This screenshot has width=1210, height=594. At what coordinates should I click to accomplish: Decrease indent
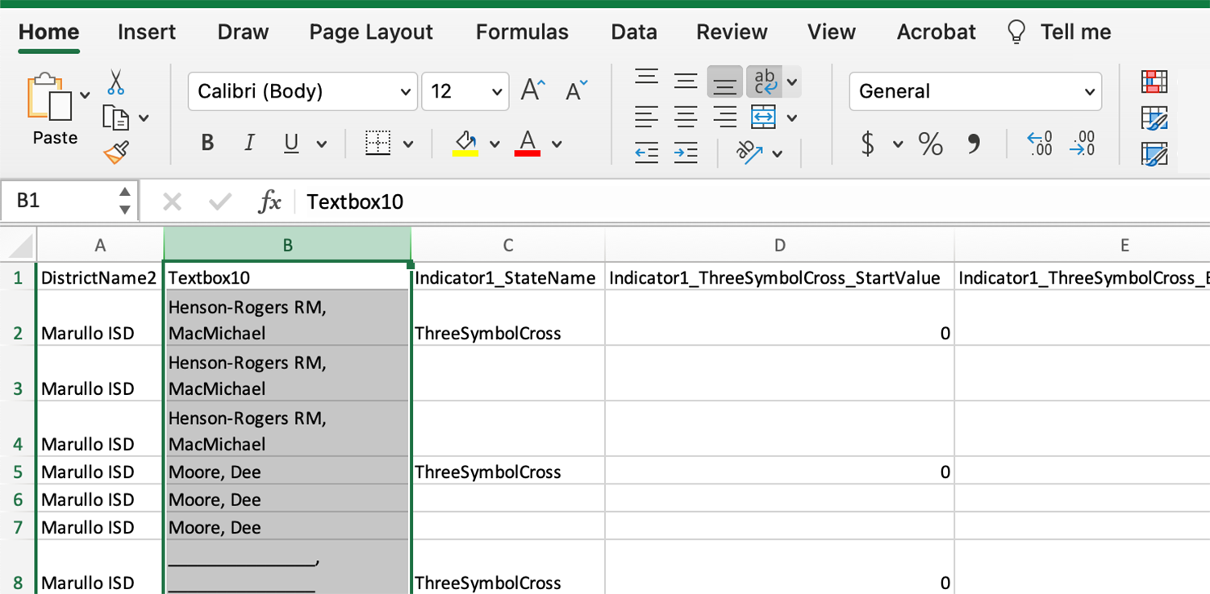click(x=646, y=152)
